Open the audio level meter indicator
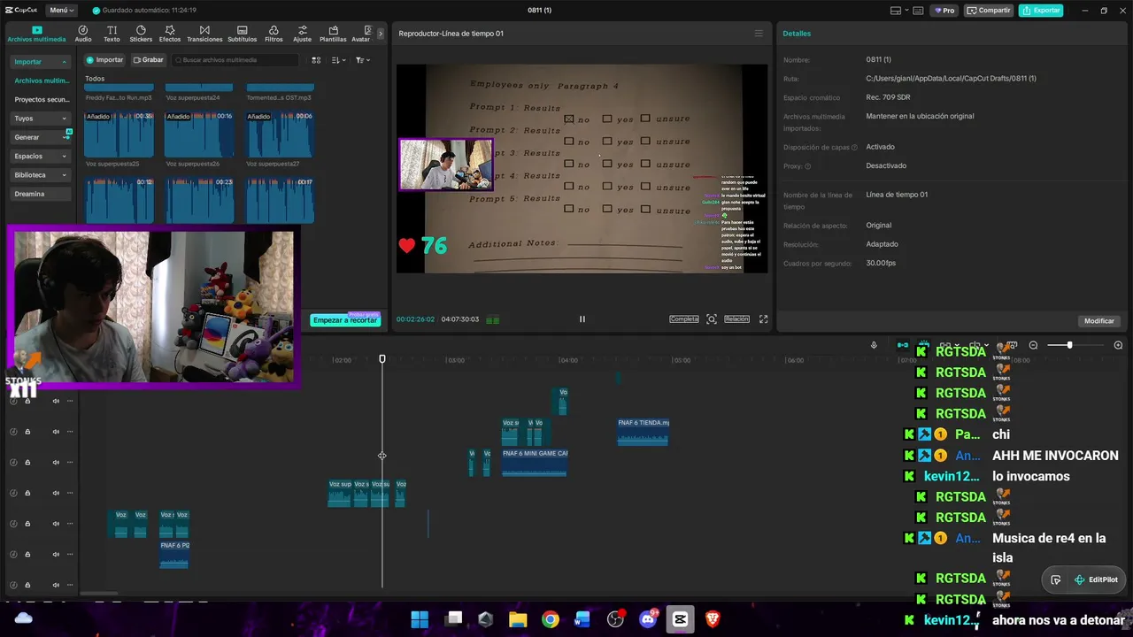Screen dimensions: 1133x637 (493, 319)
